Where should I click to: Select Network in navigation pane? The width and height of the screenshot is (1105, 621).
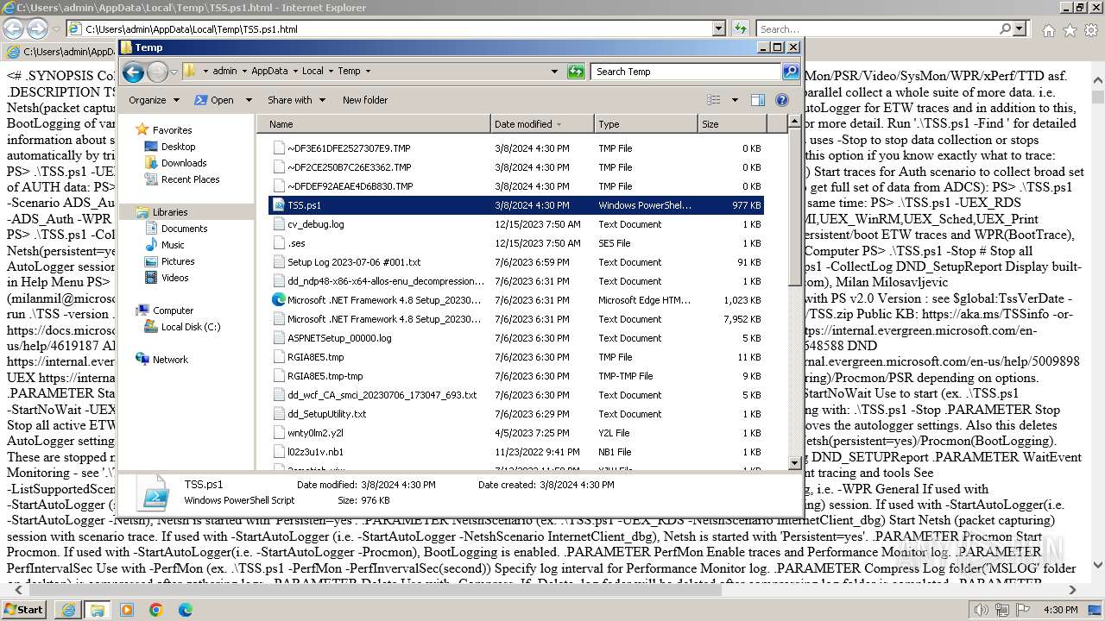point(170,360)
